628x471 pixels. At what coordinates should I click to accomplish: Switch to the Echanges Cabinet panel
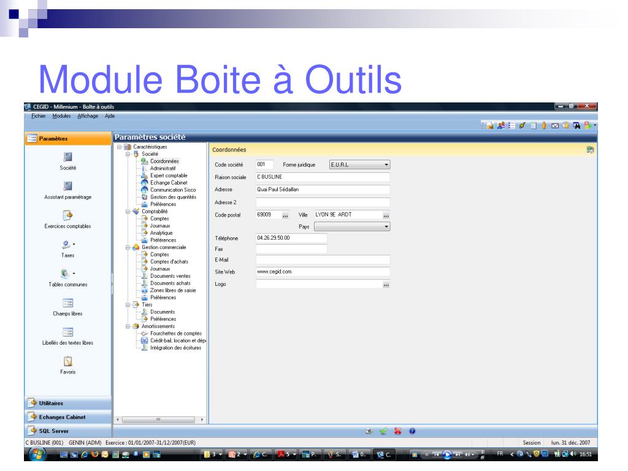tap(68, 417)
